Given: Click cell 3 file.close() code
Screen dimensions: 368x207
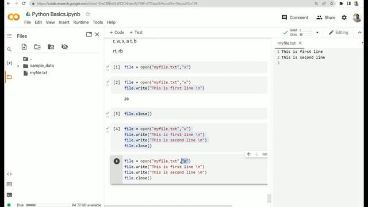Looking at the screenshot, I should [x=138, y=114].
